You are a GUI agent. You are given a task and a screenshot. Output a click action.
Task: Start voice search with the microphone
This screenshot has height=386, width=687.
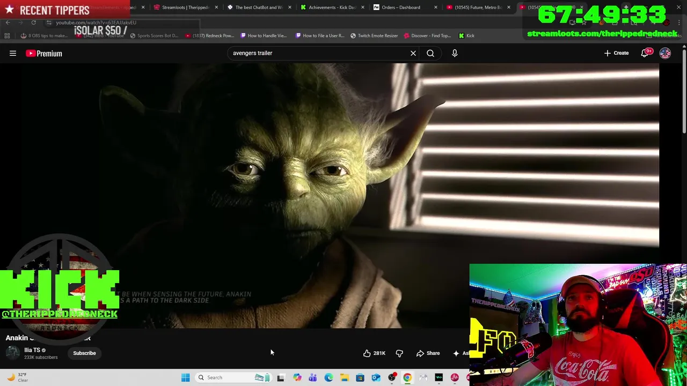pyautogui.click(x=455, y=53)
